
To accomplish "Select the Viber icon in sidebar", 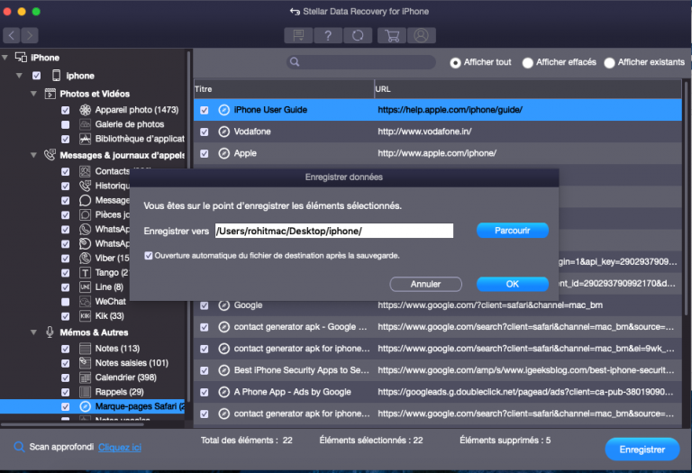I will 86,258.
